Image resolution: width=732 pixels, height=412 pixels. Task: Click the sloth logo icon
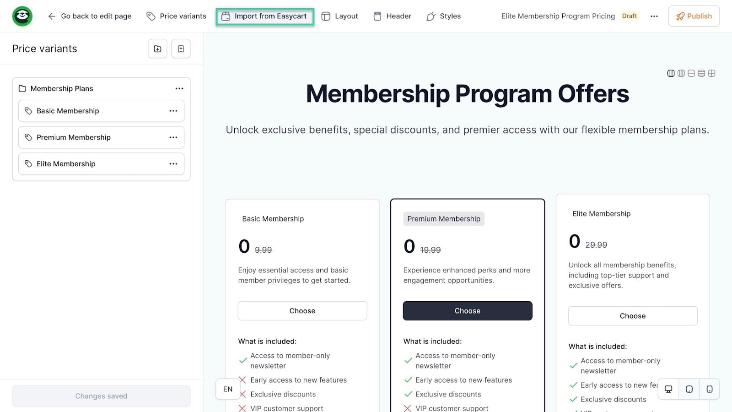[x=22, y=16]
